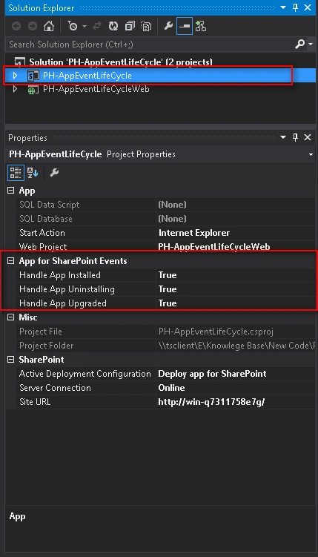Open Property Pages wrench icon
The height and width of the screenshot is (557, 318).
tap(54, 173)
